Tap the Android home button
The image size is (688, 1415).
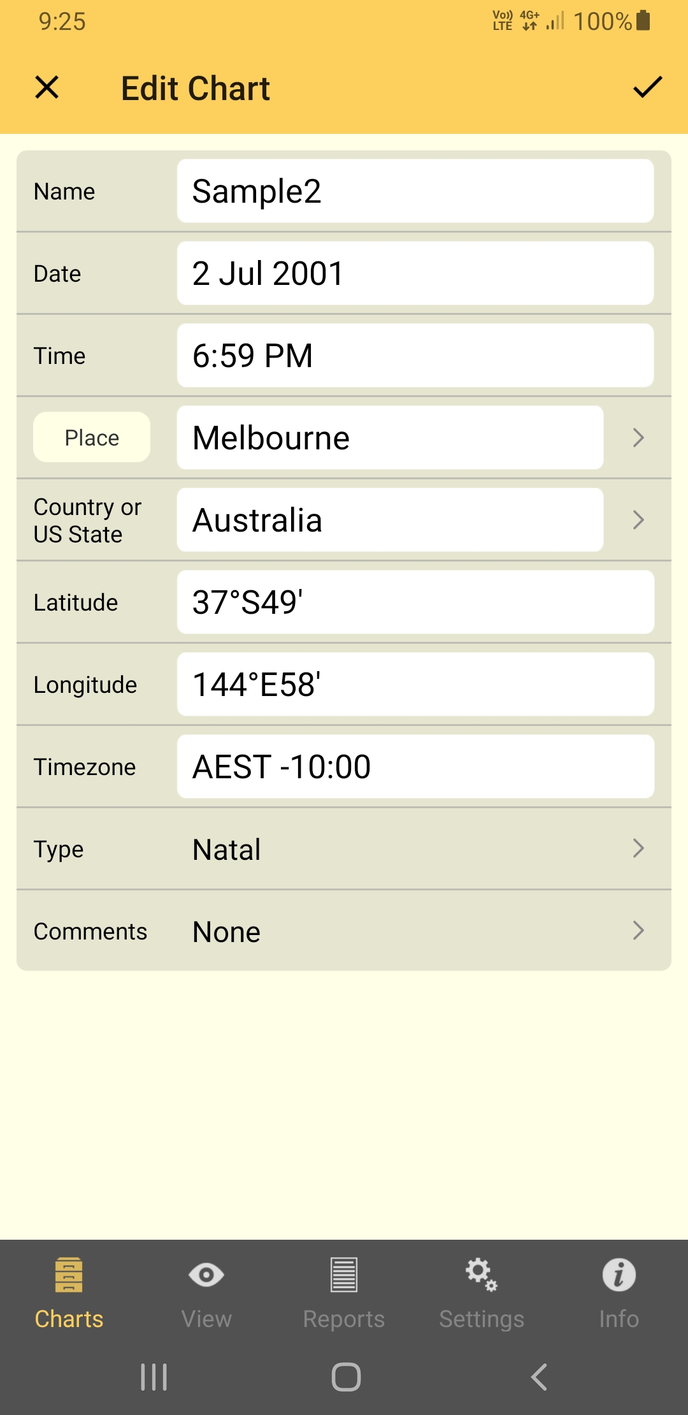[x=346, y=1377]
